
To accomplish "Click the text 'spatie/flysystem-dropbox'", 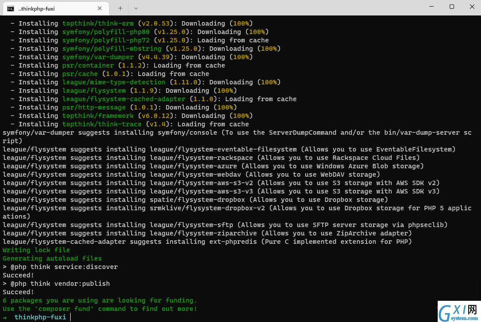I will tap(197, 200).
